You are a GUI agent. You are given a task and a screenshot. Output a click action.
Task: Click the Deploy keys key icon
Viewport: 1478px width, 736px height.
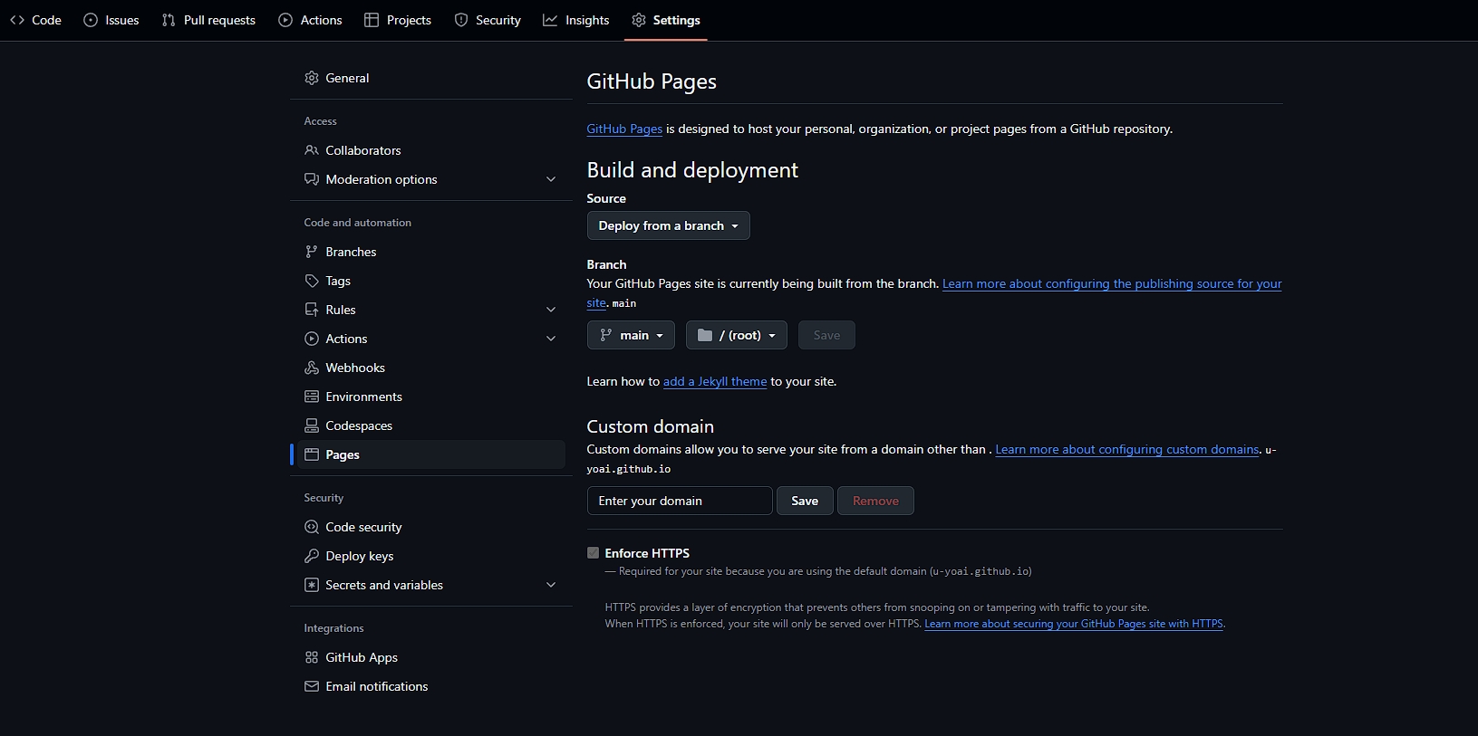coord(312,556)
